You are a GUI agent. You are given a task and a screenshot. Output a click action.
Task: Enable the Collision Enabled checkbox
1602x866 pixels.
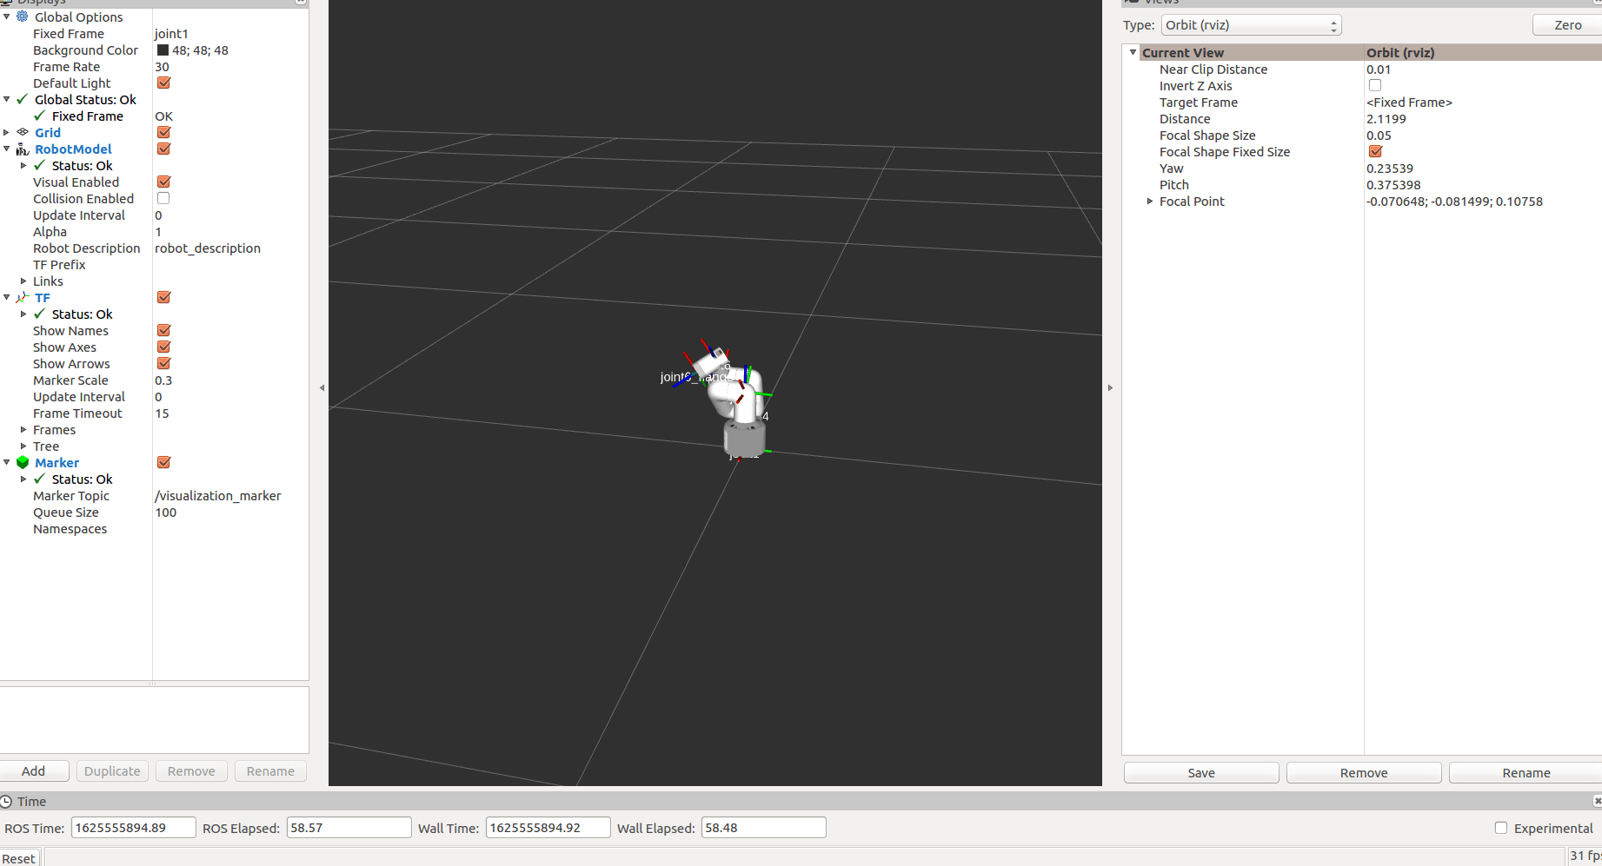tap(163, 199)
